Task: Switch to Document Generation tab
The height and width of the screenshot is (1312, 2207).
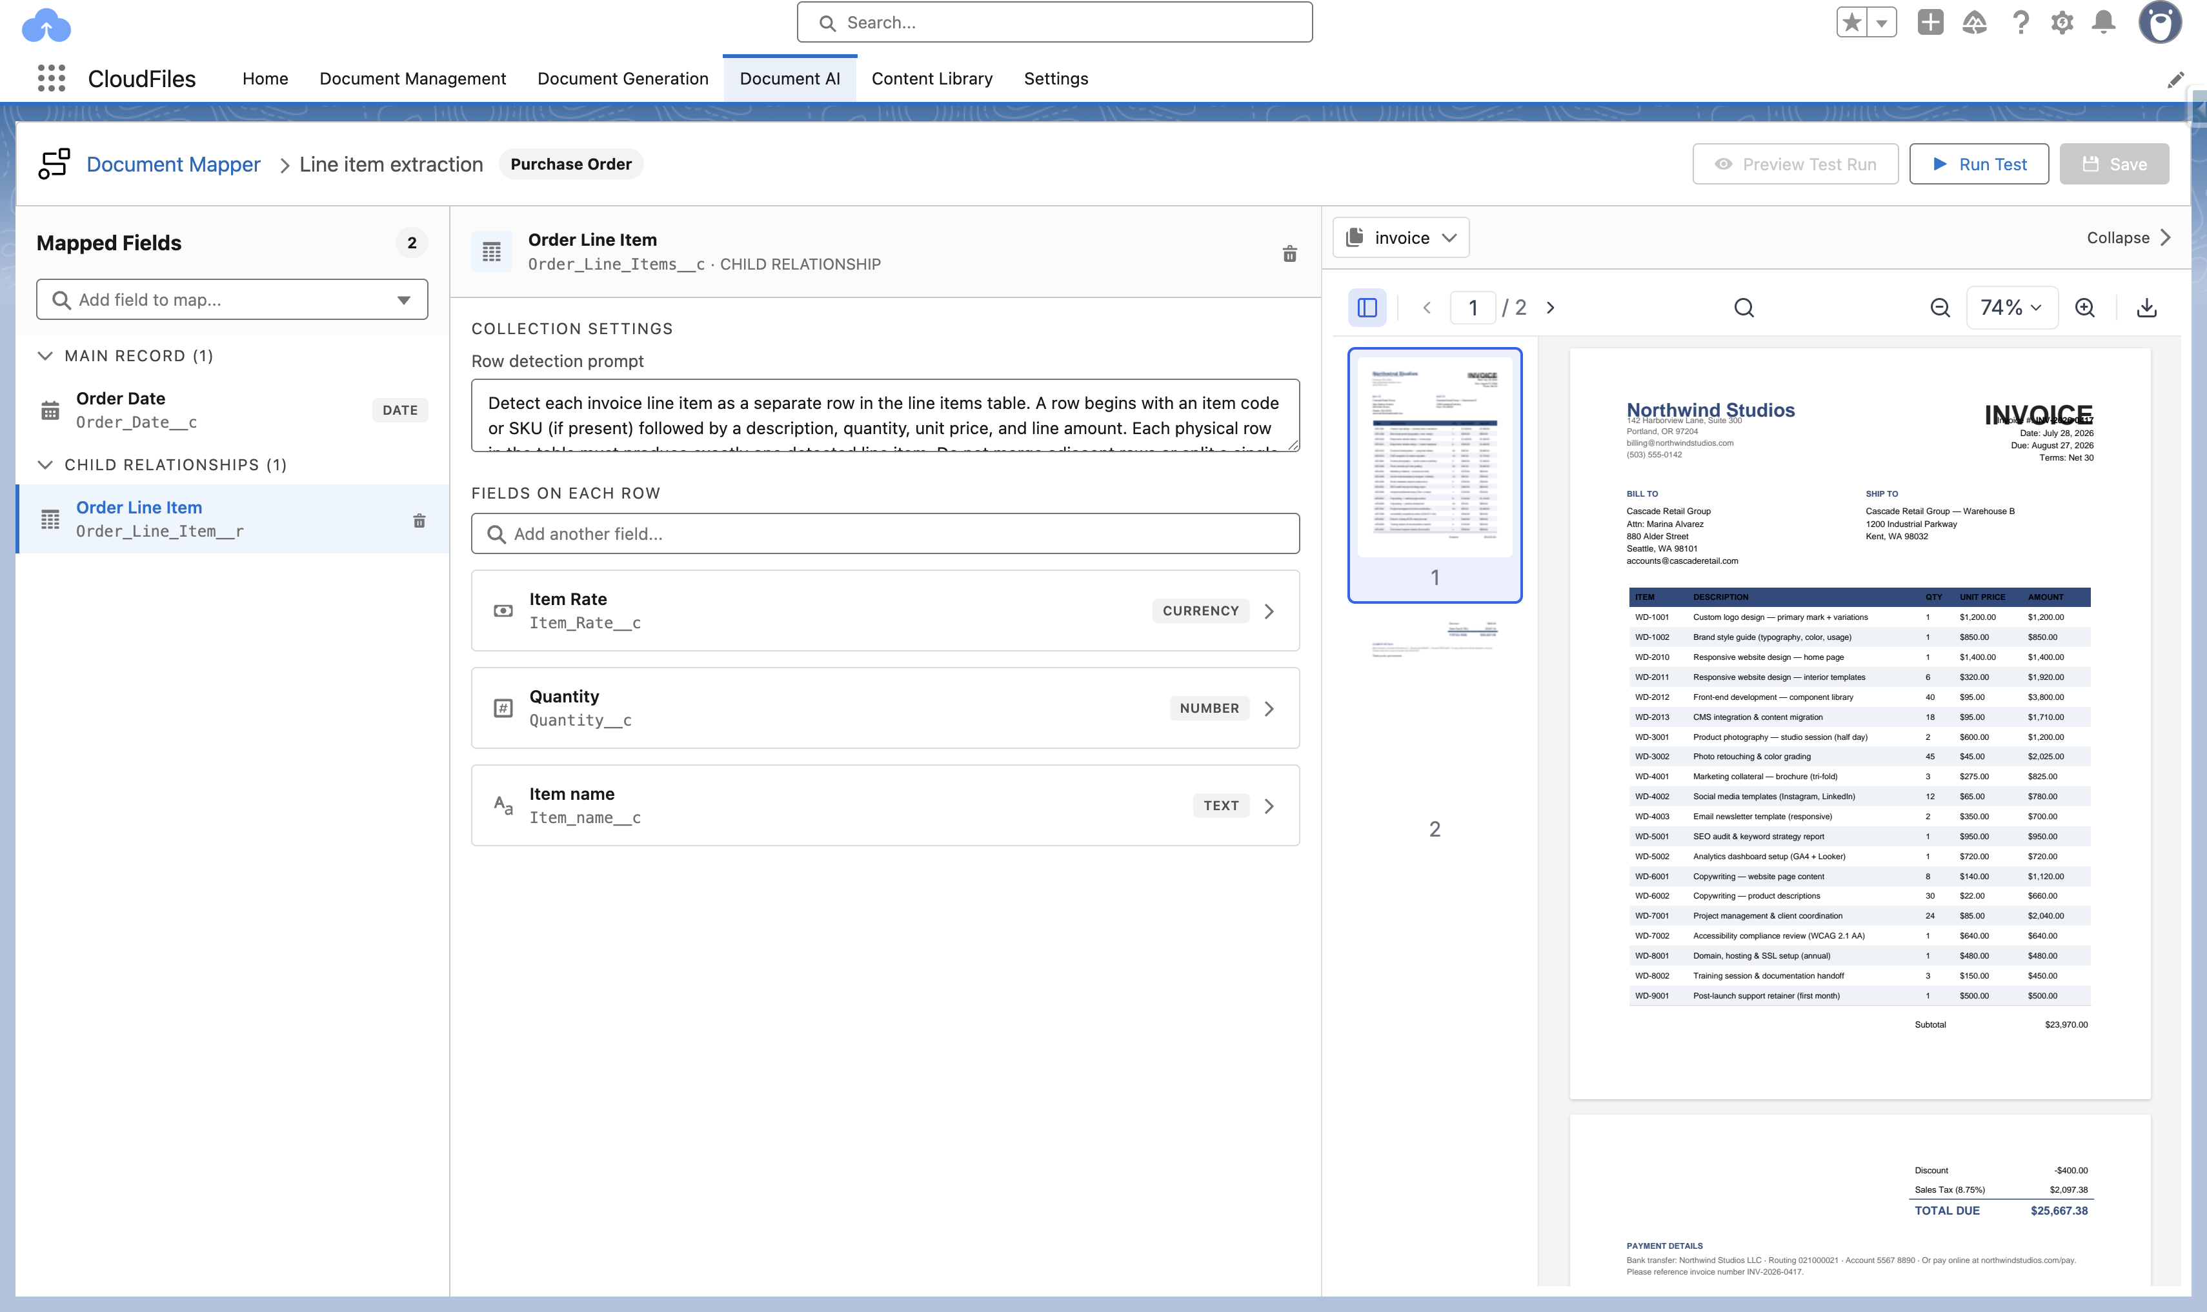Action: 623,79
